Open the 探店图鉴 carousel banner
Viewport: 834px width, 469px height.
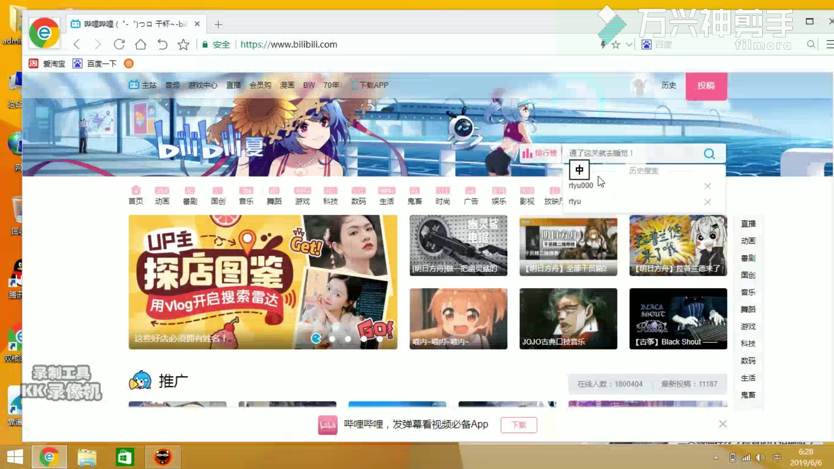263,282
